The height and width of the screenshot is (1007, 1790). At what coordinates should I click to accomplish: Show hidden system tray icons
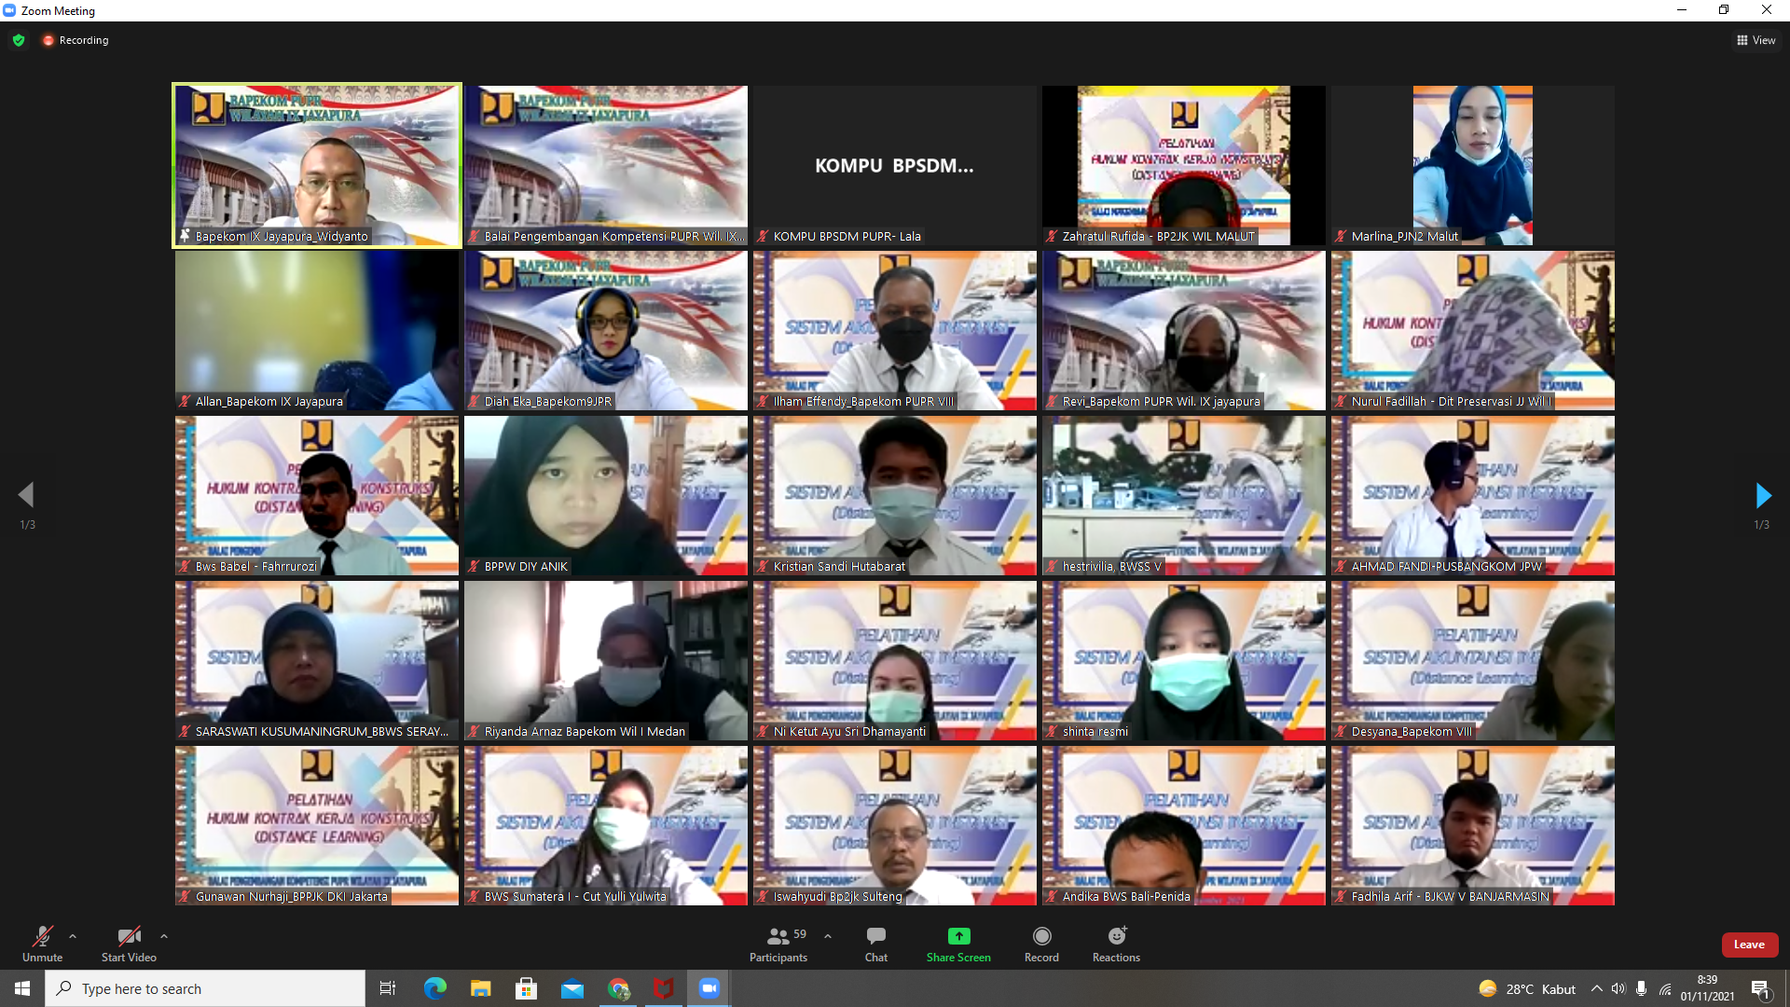pos(1596,988)
